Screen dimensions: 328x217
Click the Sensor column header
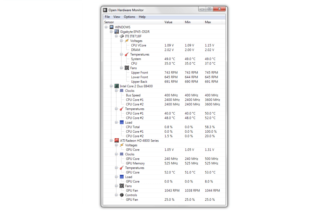pyautogui.click(x=133, y=22)
